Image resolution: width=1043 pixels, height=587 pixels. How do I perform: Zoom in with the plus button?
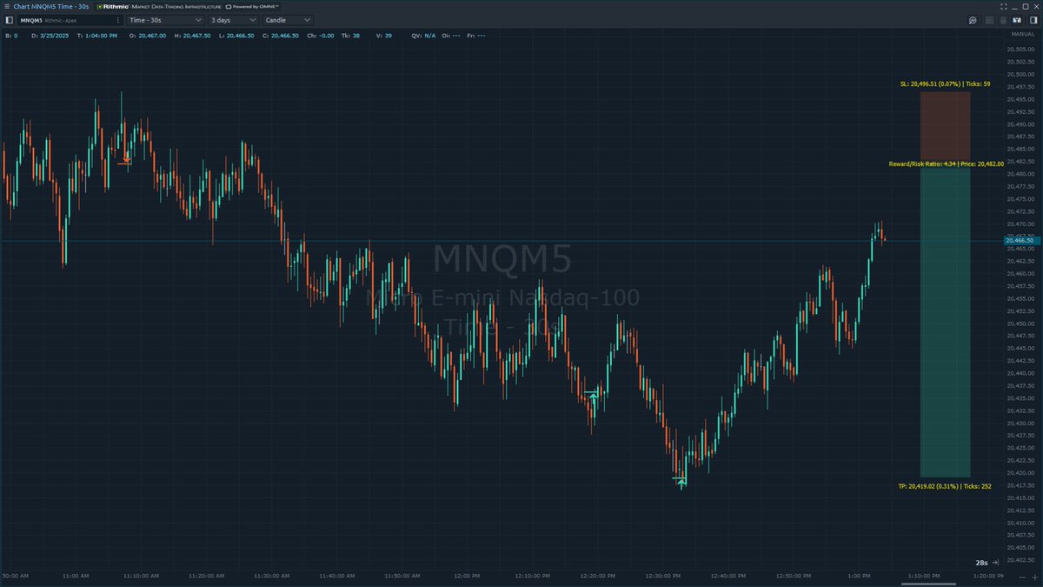pos(1034,577)
